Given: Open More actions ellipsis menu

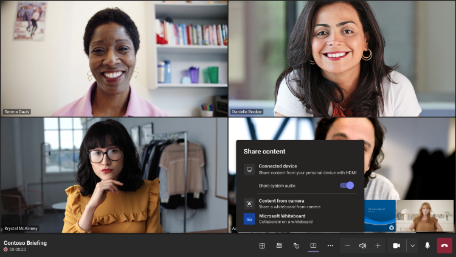Looking at the screenshot, I should tap(330, 245).
